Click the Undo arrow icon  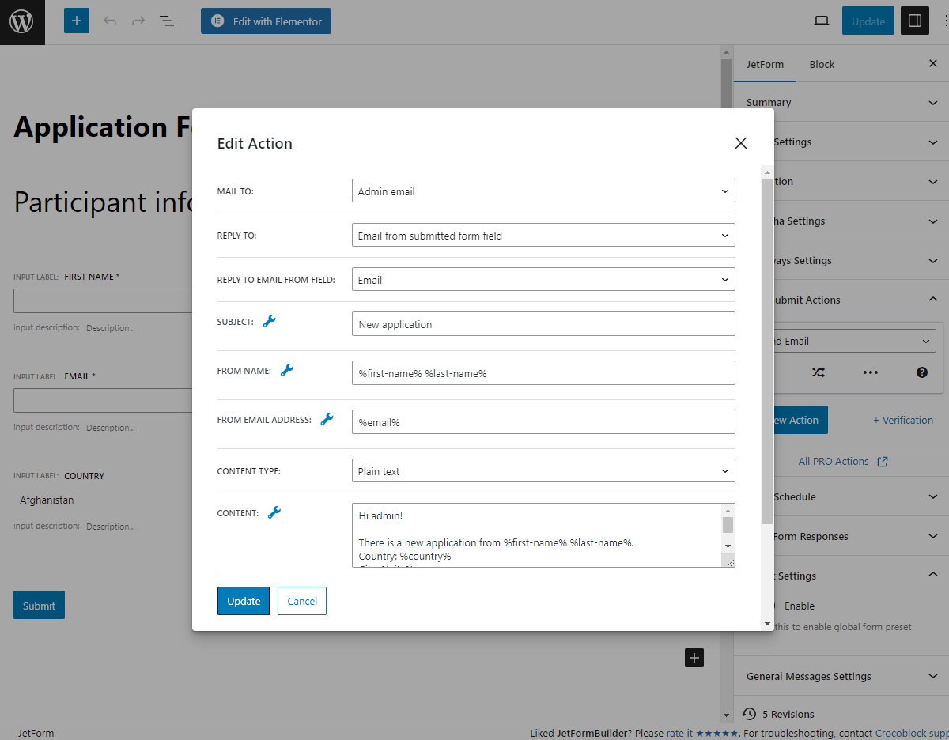[x=110, y=21]
